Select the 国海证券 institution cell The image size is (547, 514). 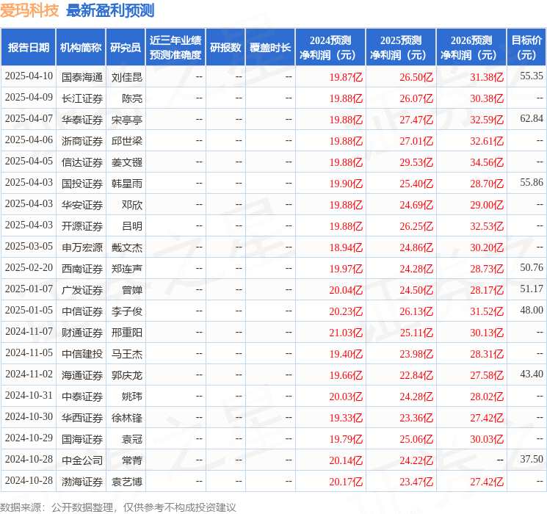click(x=82, y=439)
